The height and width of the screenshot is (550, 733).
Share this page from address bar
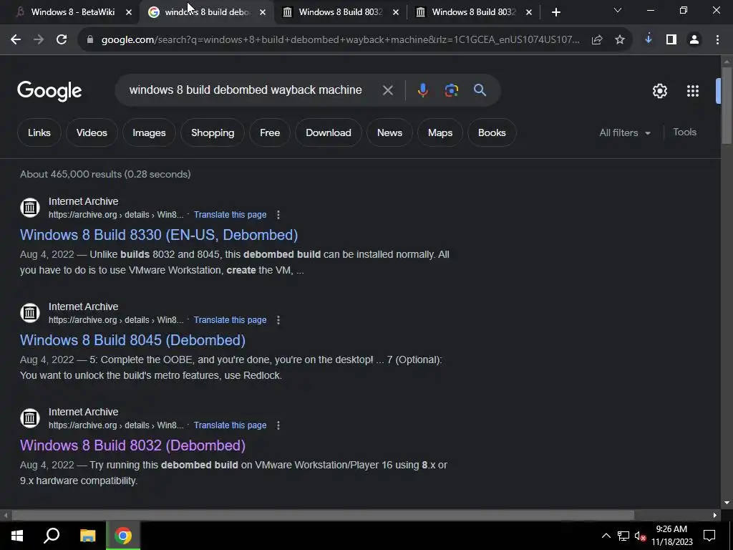click(597, 40)
